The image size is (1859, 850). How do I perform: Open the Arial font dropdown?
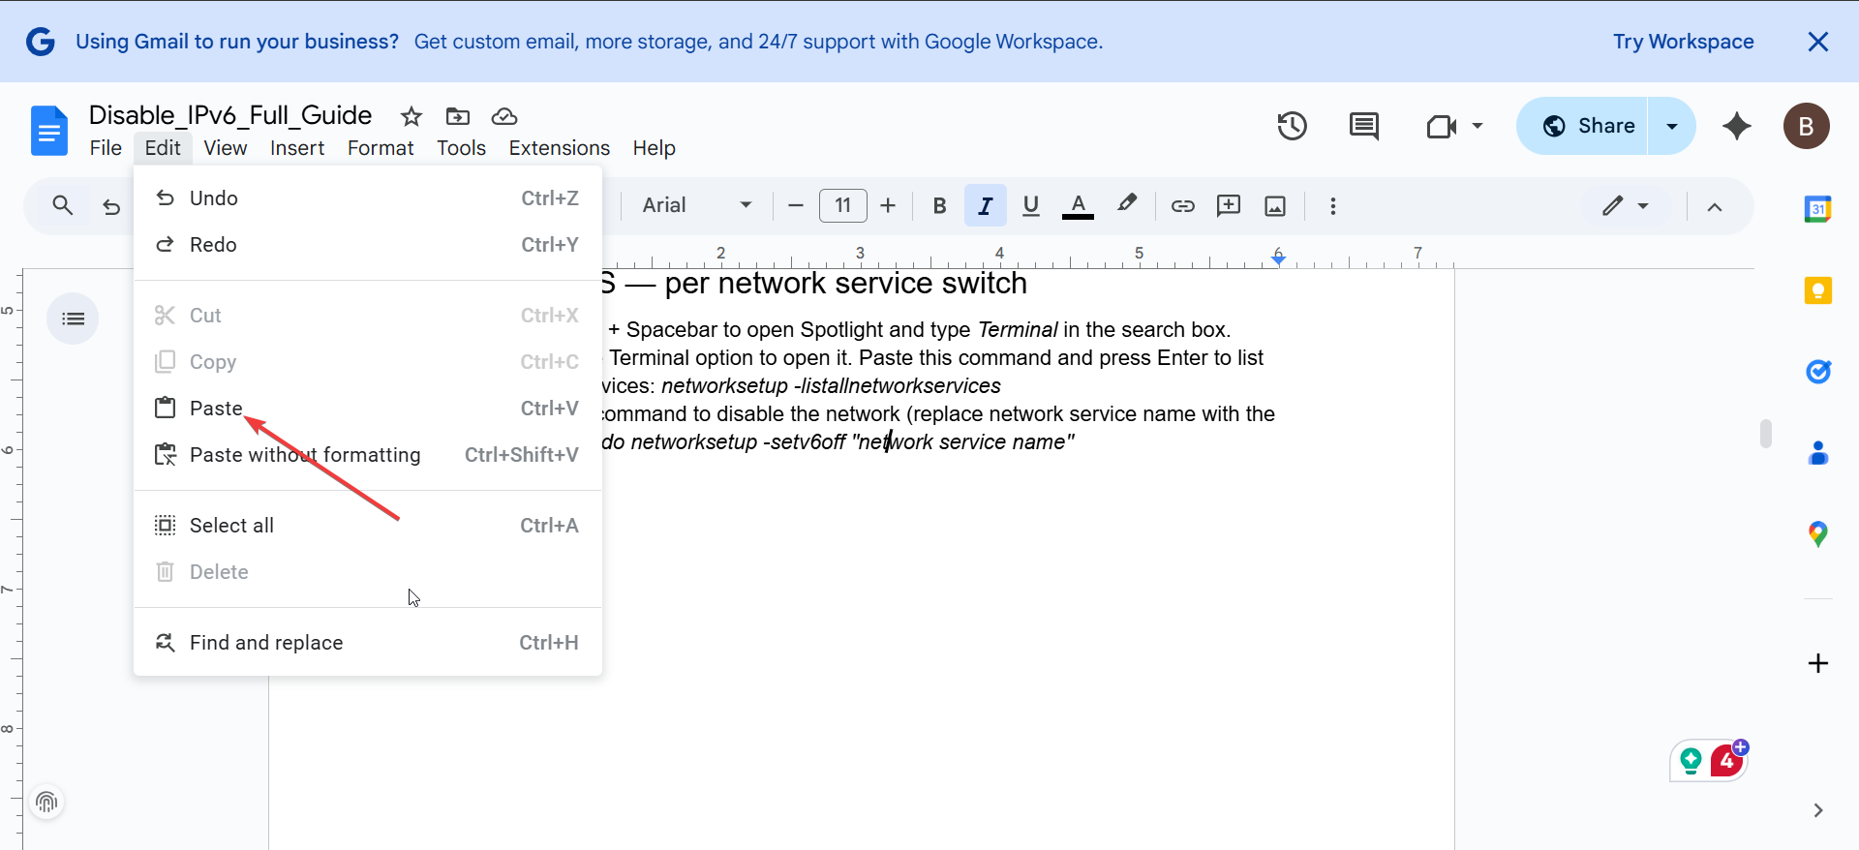(x=697, y=205)
